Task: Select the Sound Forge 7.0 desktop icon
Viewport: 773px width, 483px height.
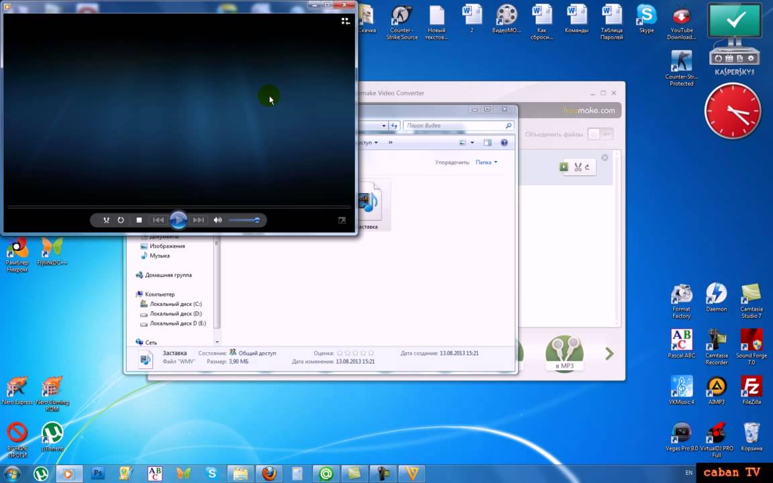Action: click(752, 347)
